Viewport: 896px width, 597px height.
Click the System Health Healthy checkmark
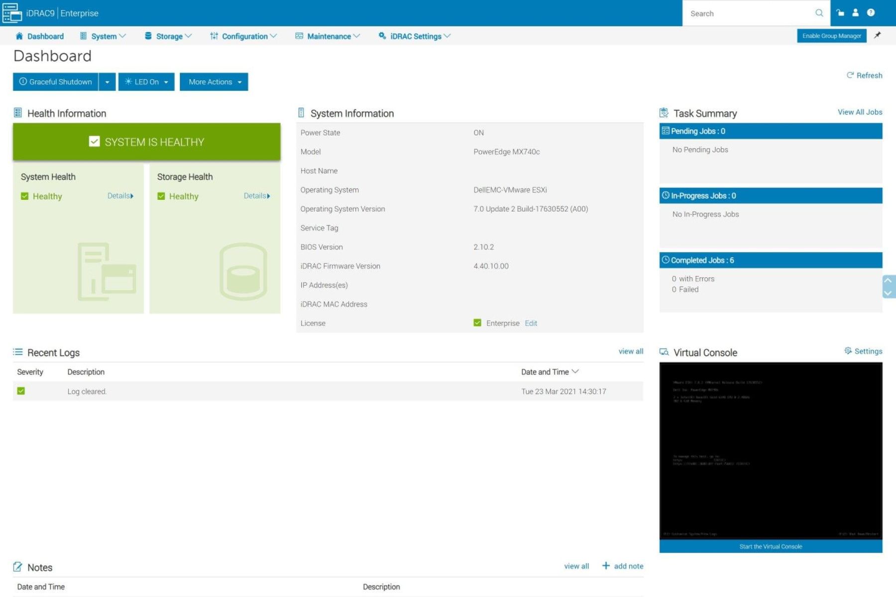(x=25, y=196)
